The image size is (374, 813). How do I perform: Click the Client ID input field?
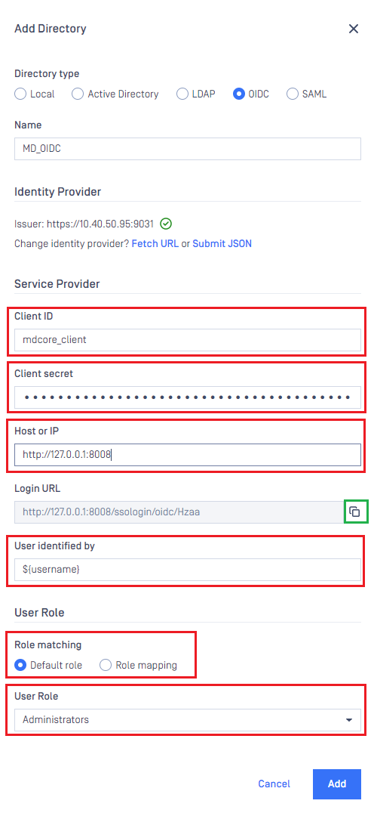point(187,340)
